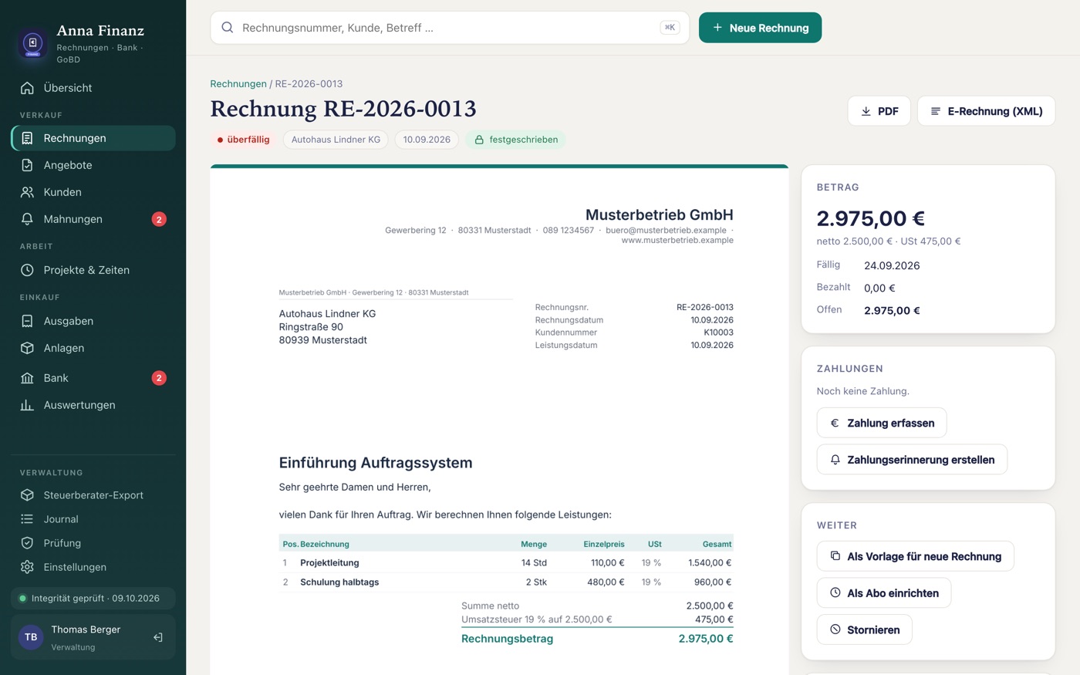The image size is (1080, 675).
Task: Follow the Rechnungen breadcrumb link
Action: (x=238, y=83)
